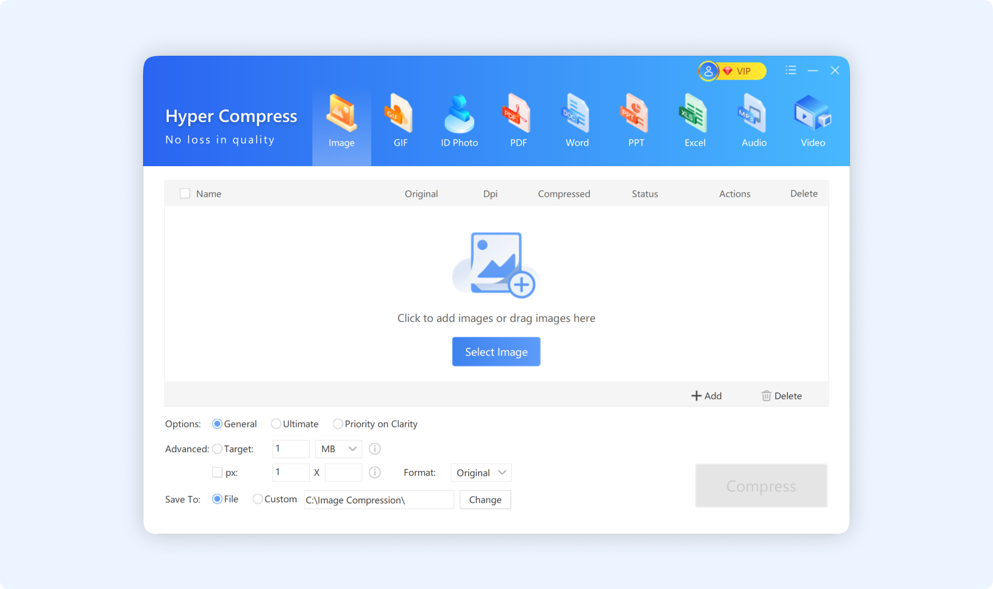
Task: Open the Video compression tab
Action: [813, 122]
